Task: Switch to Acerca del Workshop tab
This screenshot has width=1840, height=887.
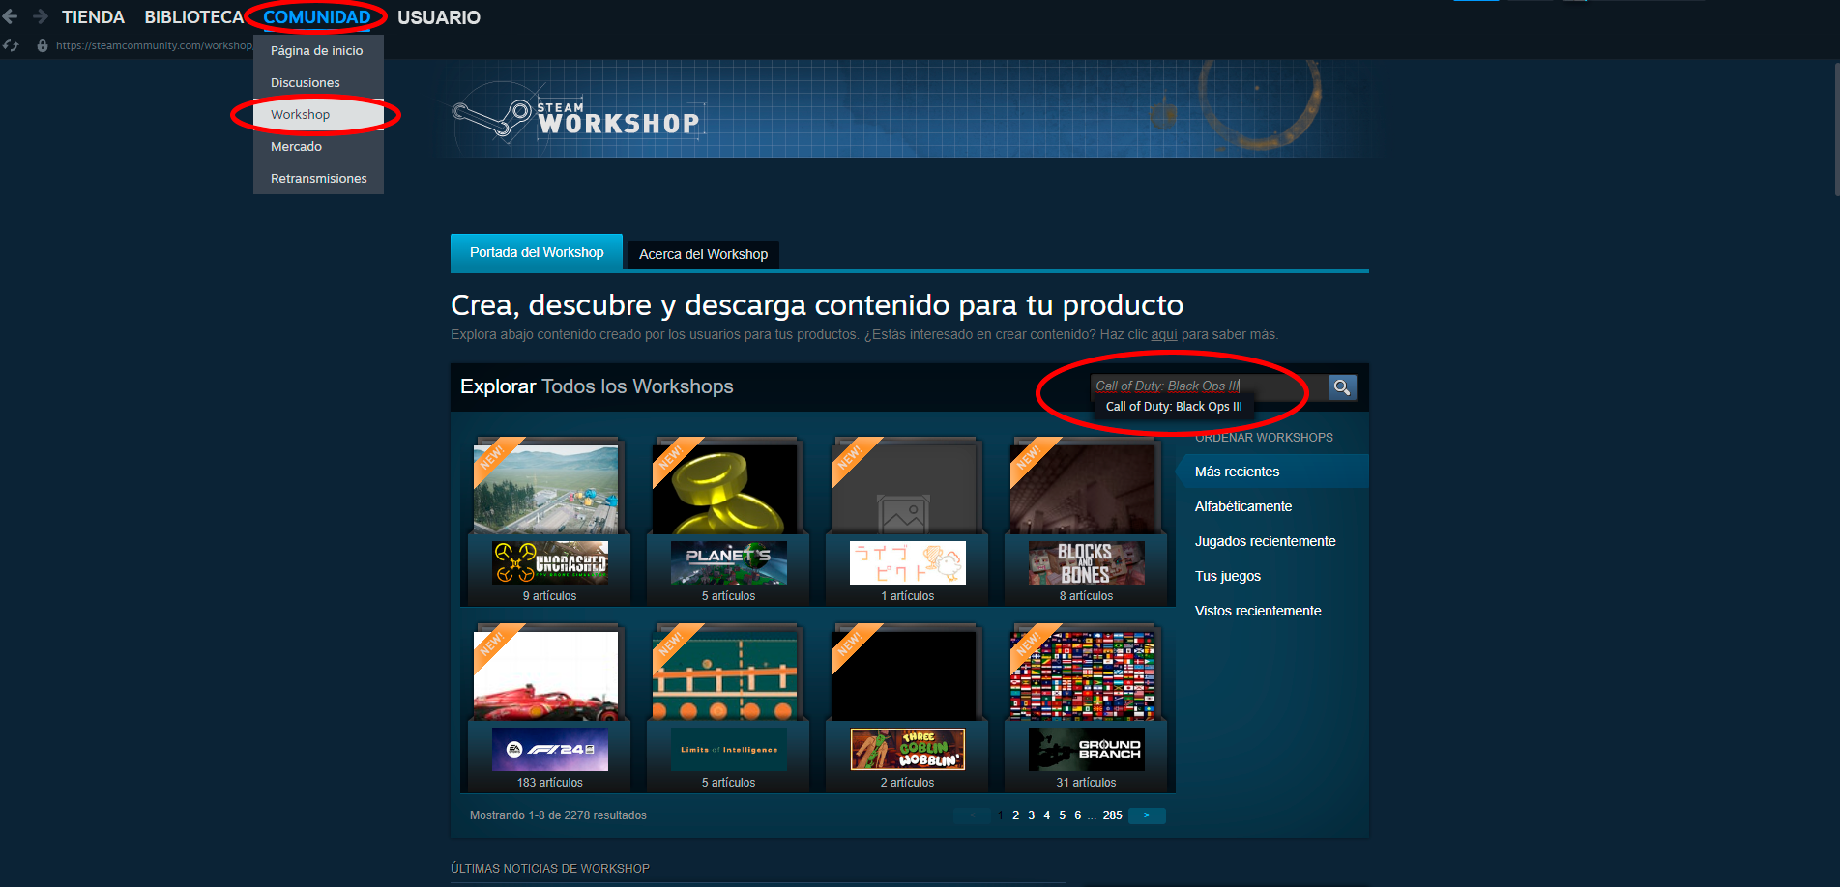Action: [x=703, y=254]
